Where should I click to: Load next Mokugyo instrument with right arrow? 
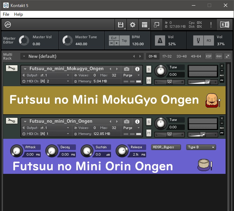pos(117,69)
